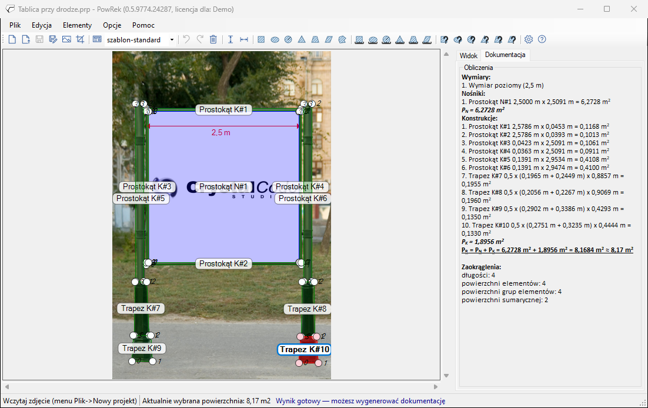The width and height of the screenshot is (648, 408).
Task: Click the 'Wynik gotowy' status bar message
Action: [x=360, y=400]
